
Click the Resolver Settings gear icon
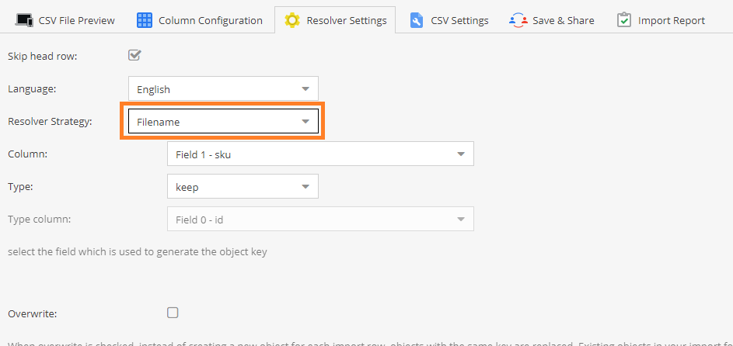click(292, 20)
